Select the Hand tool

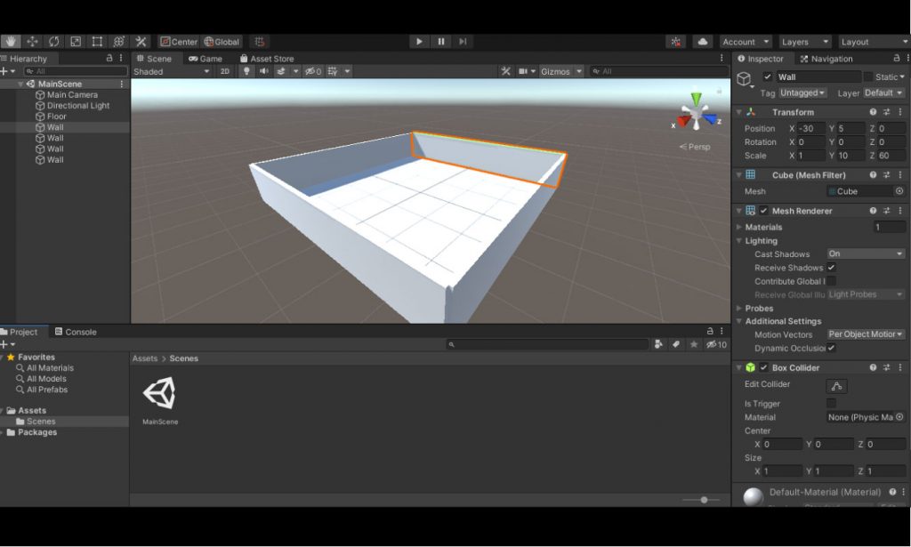pyautogui.click(x=12, y=41)
